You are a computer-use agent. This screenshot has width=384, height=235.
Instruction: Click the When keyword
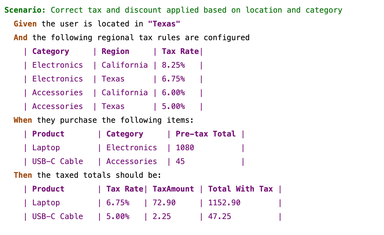23,120
